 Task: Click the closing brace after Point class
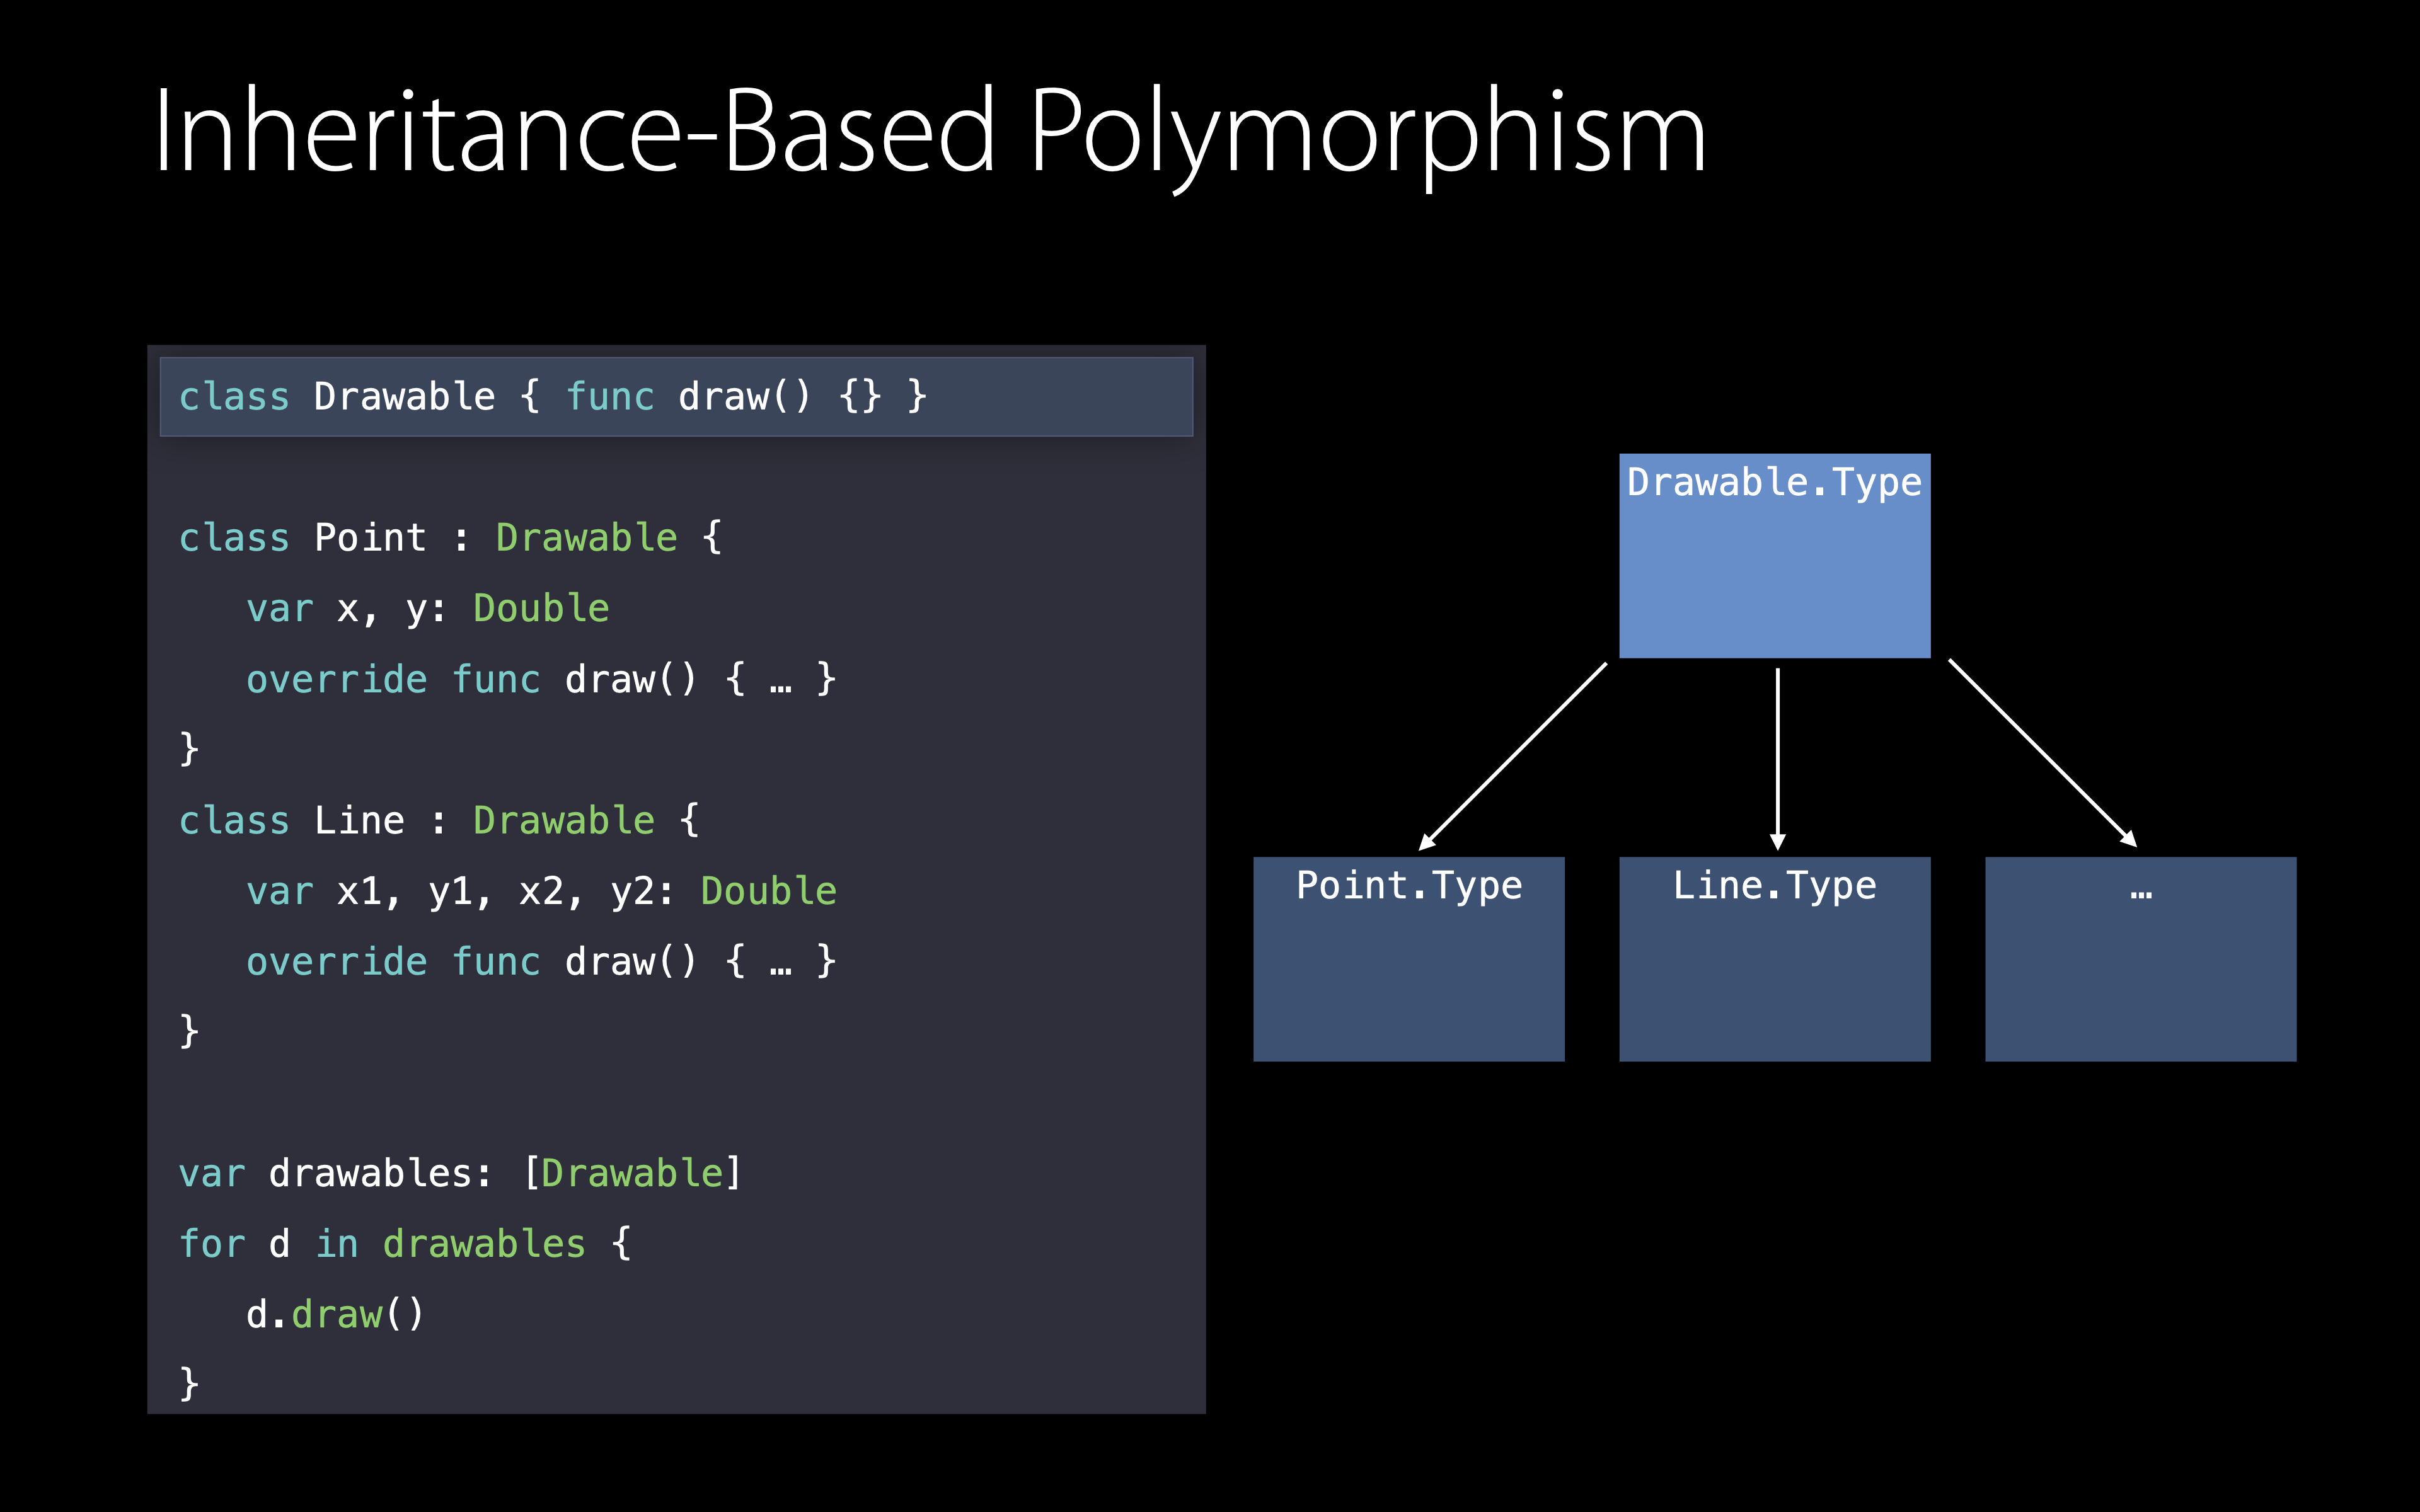pos(189,749)
